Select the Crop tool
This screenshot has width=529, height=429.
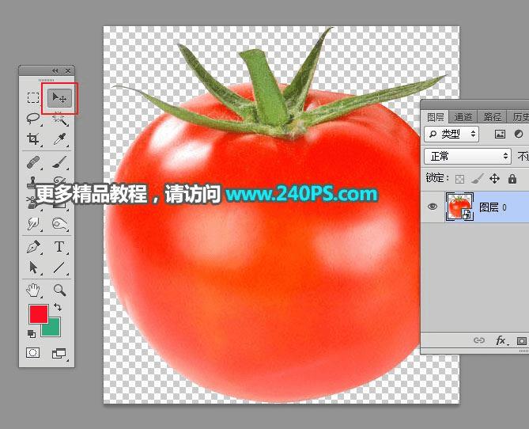(33, 139)
